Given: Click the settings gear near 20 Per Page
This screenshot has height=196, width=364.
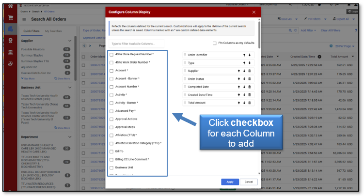Looking at the screenshot, I should point(331,46).
